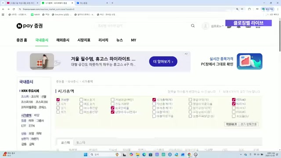Uncheck the ROE(%) checkbox
281x158 pixels.
(x=234, y=104)
